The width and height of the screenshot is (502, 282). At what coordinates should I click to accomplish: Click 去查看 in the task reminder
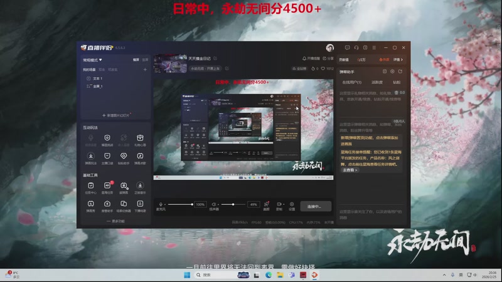click(x=350, y=170)
